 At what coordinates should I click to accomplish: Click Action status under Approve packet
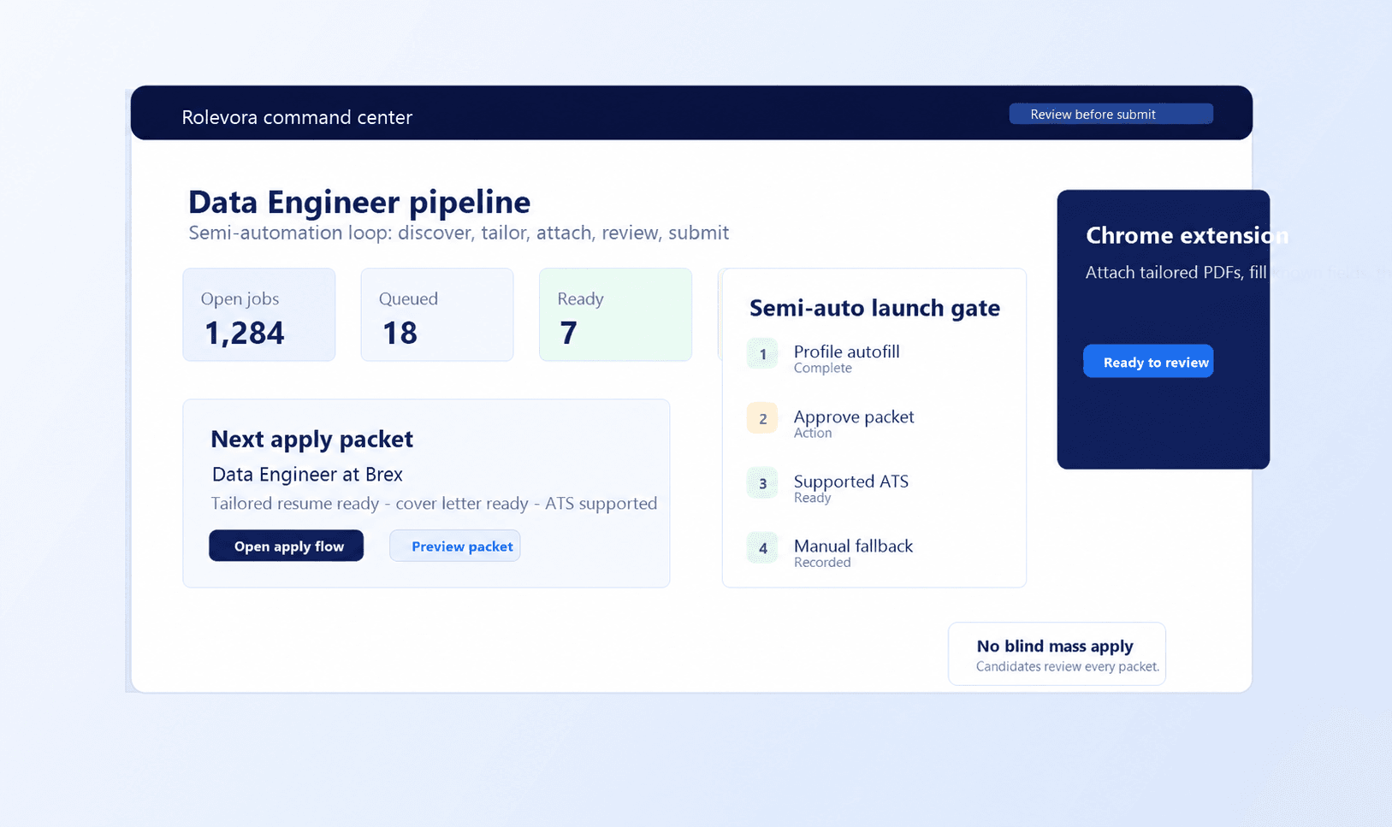point(813,434)
